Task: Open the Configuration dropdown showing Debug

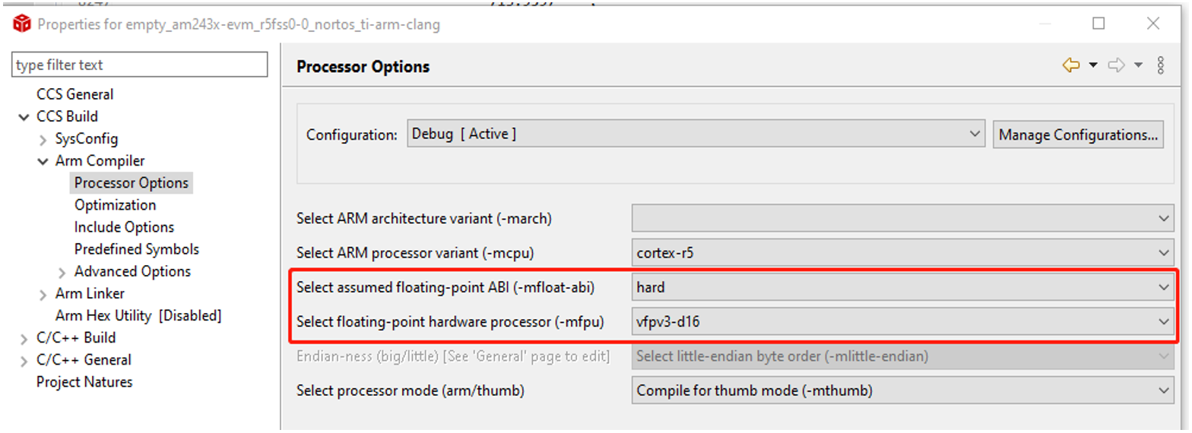Action: (696, 134)
